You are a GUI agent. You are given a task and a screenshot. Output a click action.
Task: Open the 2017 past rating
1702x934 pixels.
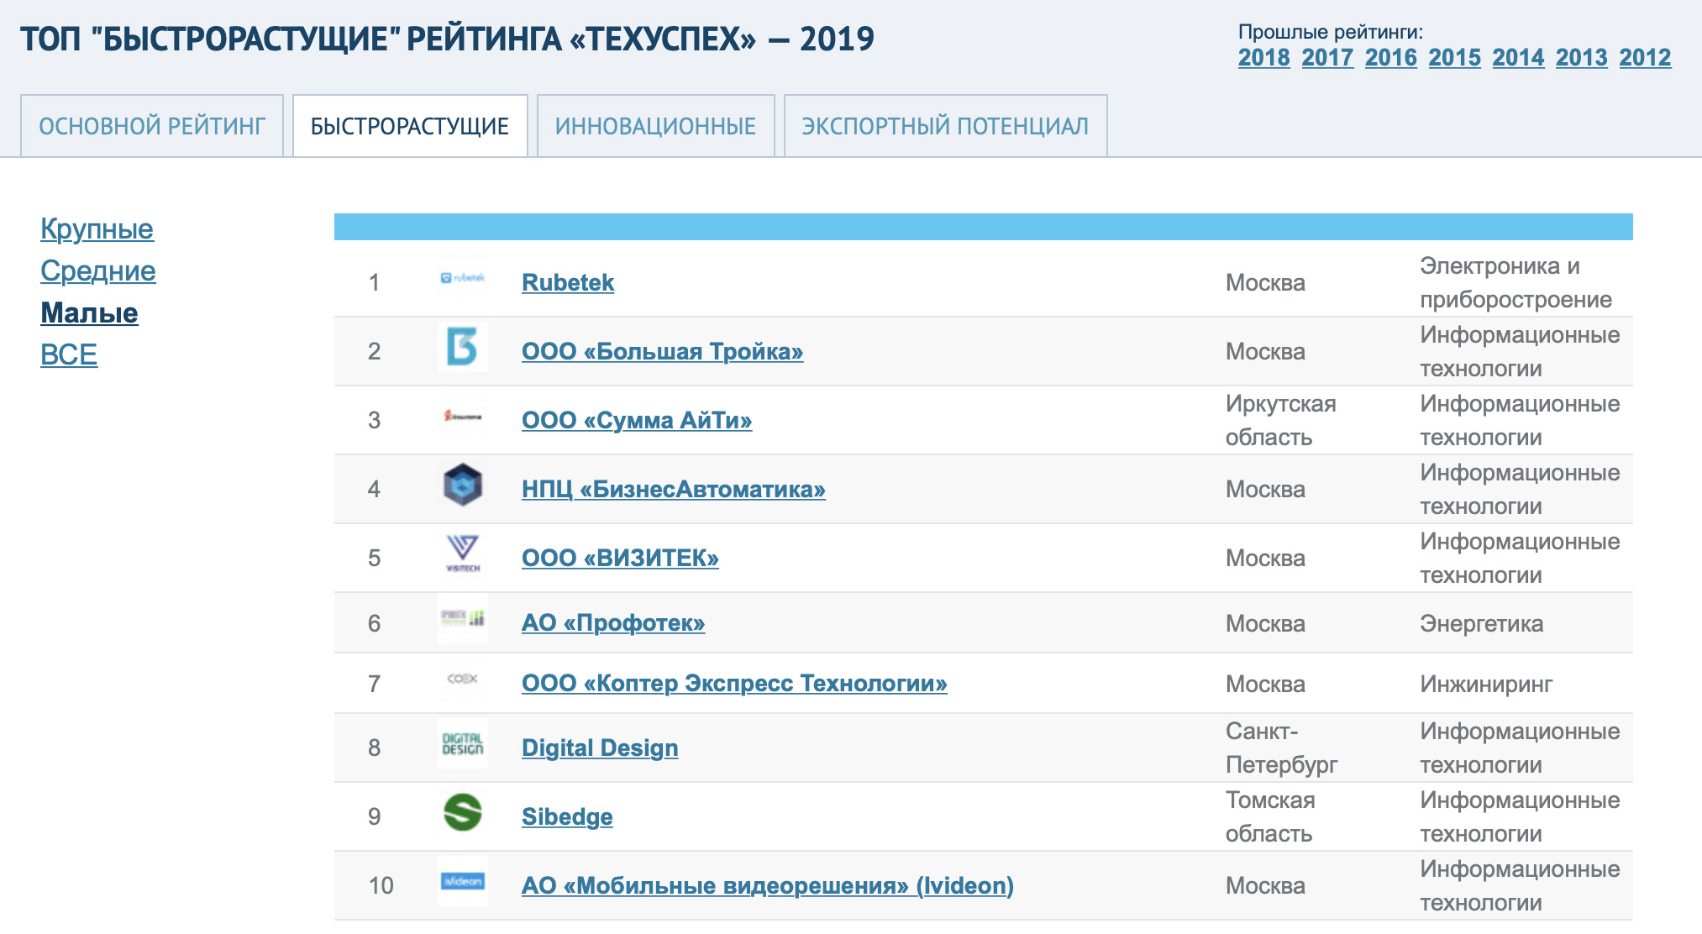tap(1328, 57)
